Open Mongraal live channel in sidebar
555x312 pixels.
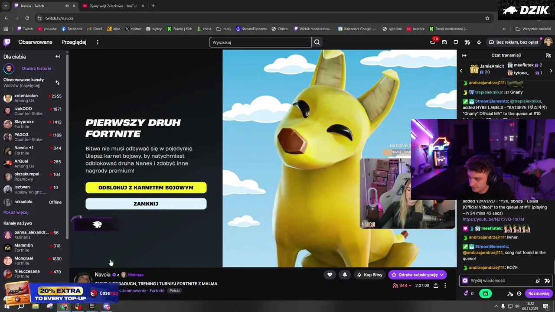click(x=33, y=261)
